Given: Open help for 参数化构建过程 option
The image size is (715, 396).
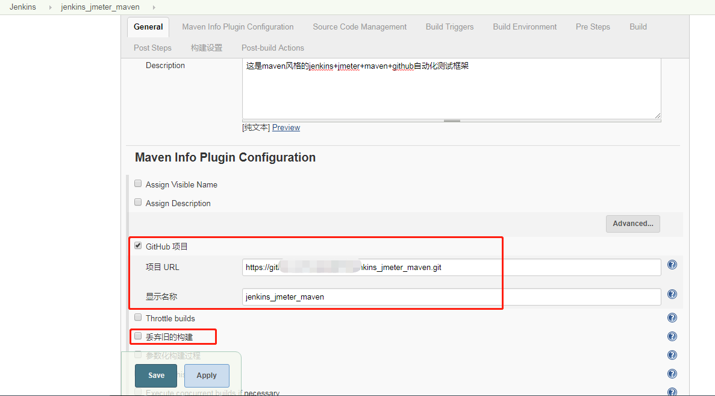Looking at the screenshot, I should pyautogui.click(x=672, y=355).
